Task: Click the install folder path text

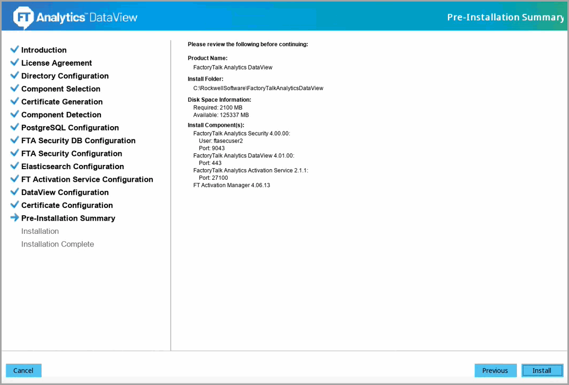Action: click(x=258, y=88)
